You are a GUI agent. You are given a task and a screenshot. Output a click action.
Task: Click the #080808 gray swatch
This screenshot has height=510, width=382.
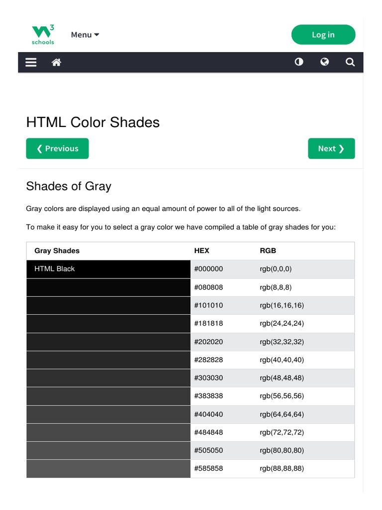(x=108, y=287)
